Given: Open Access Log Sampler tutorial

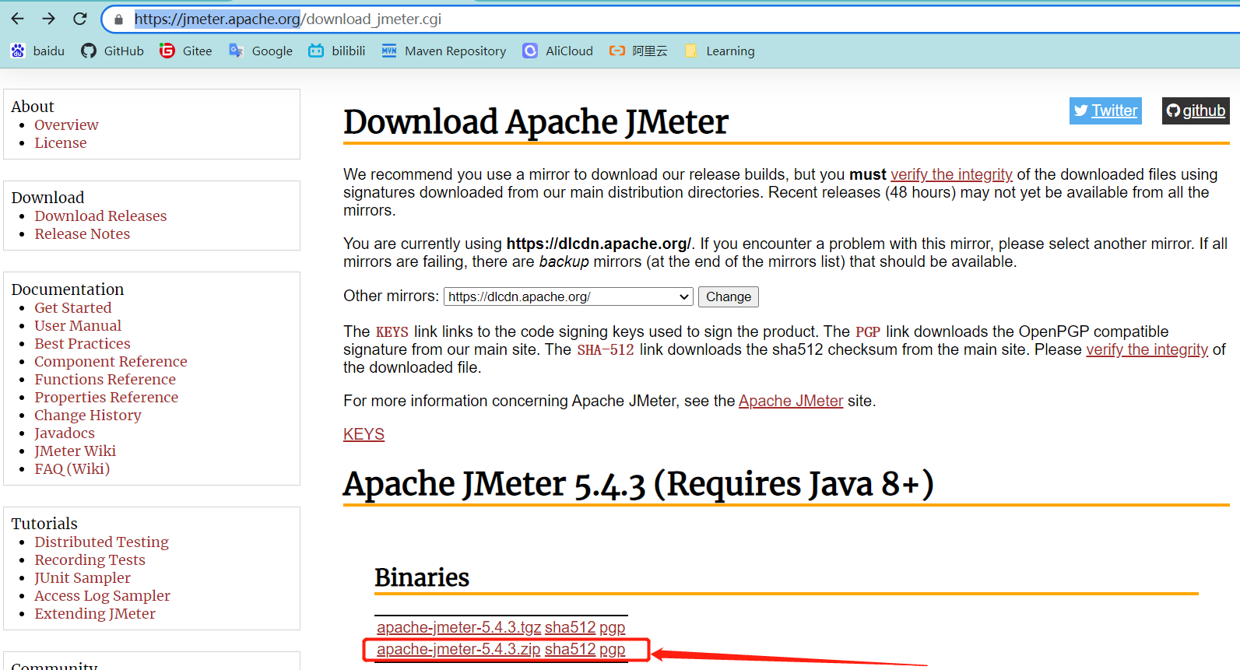Looking at the screenshot, I should 103,595.
